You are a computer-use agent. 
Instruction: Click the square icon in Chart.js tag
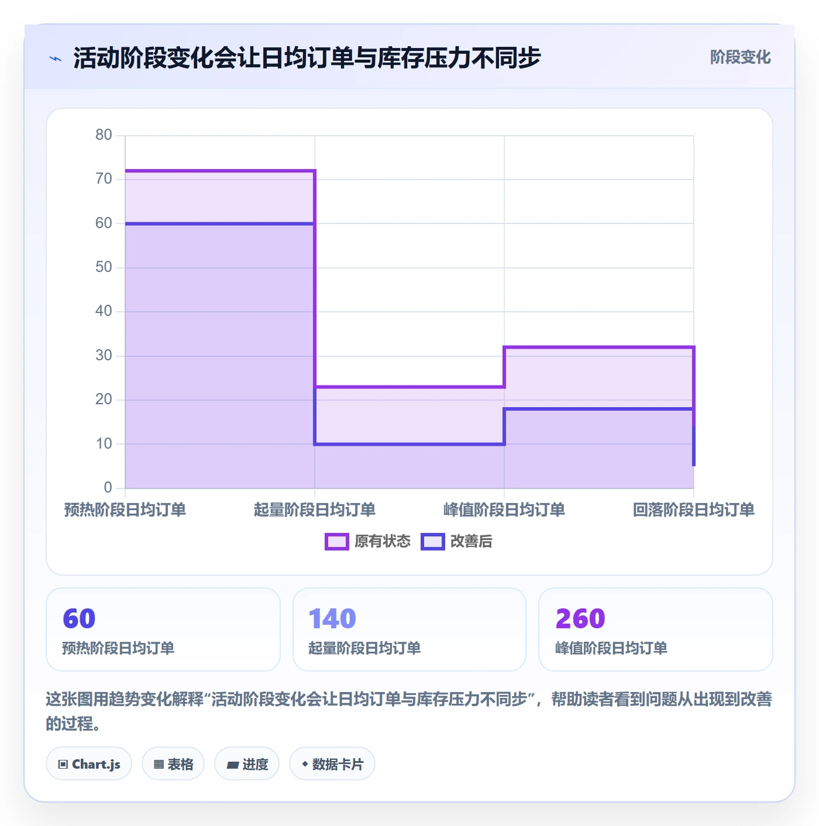pos(63,765)
